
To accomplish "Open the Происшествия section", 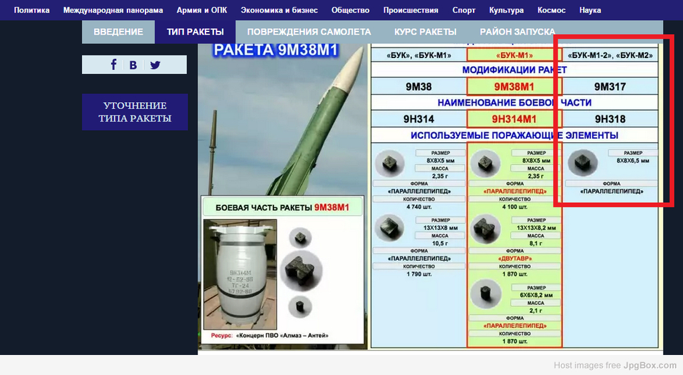I will [x=411, y=10].
